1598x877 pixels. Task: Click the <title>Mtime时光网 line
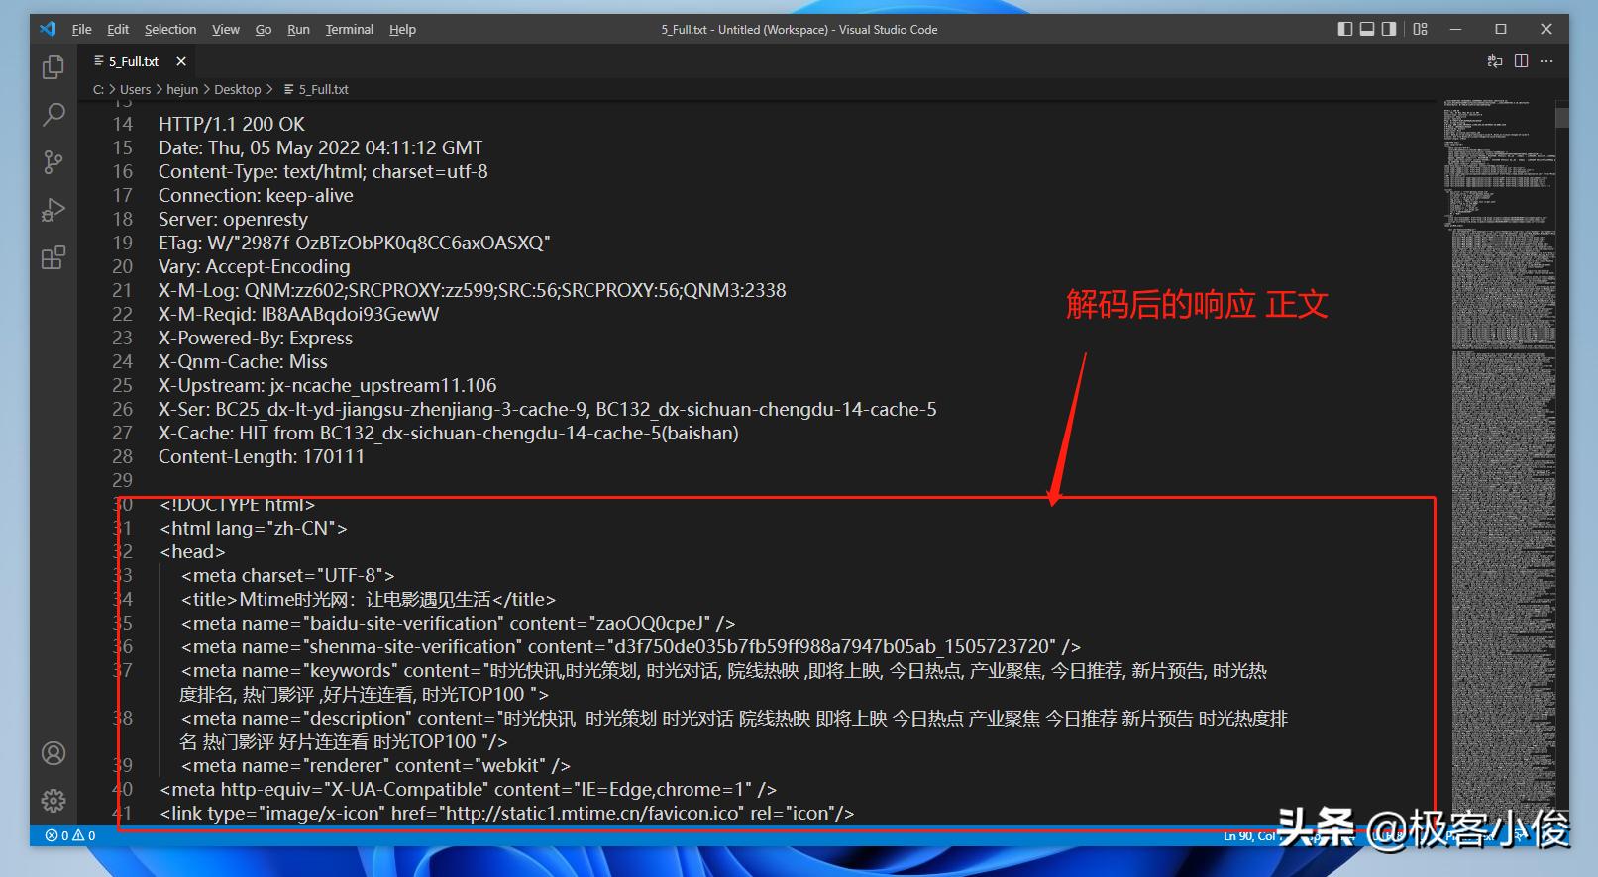368,599
